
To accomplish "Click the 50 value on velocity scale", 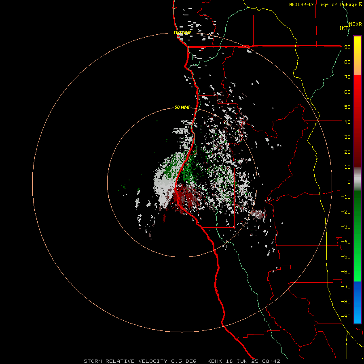I will 347,107.
